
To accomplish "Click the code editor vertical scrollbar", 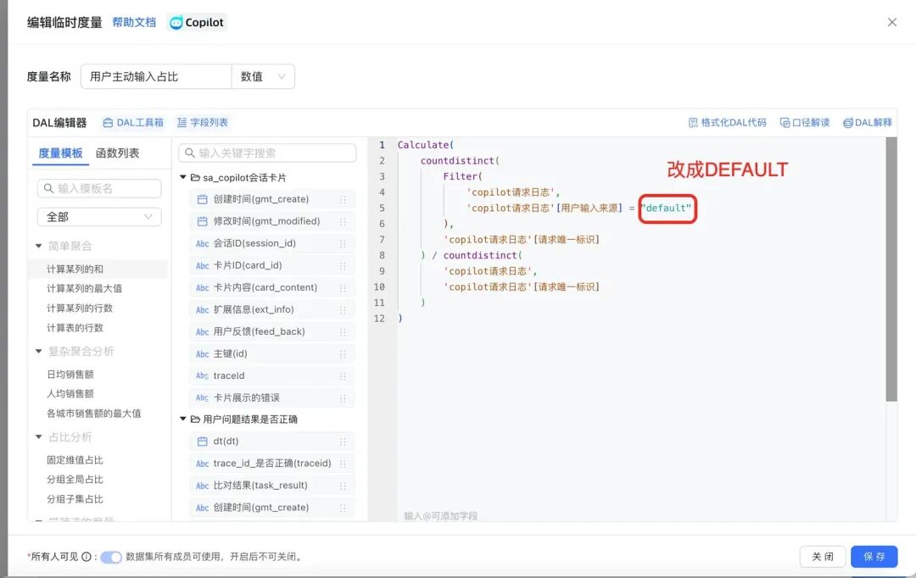I will click(x=891, y=270).
